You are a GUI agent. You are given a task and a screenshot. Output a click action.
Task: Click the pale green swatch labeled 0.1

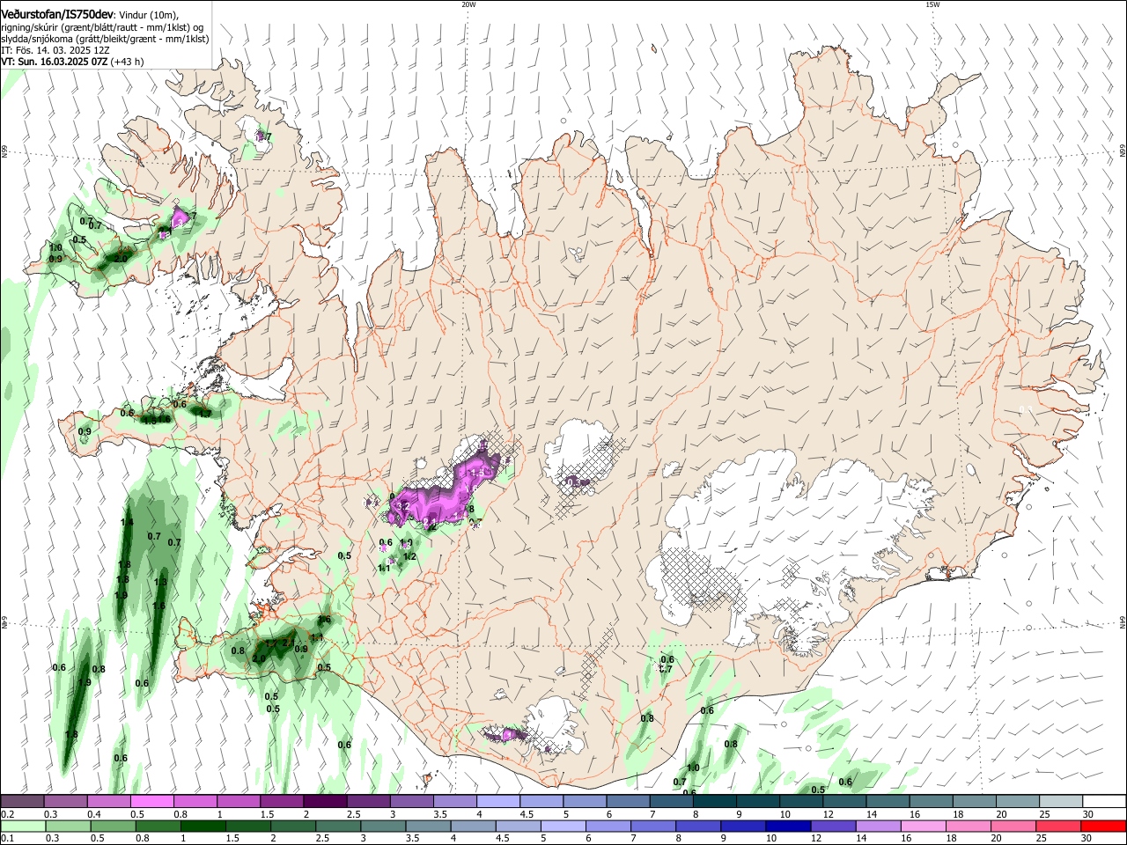tap(23, 826)
